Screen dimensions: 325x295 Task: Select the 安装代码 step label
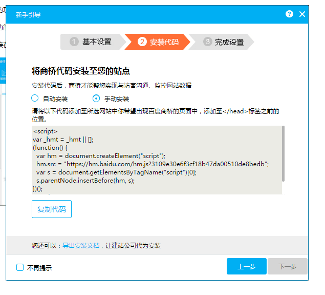164,42
